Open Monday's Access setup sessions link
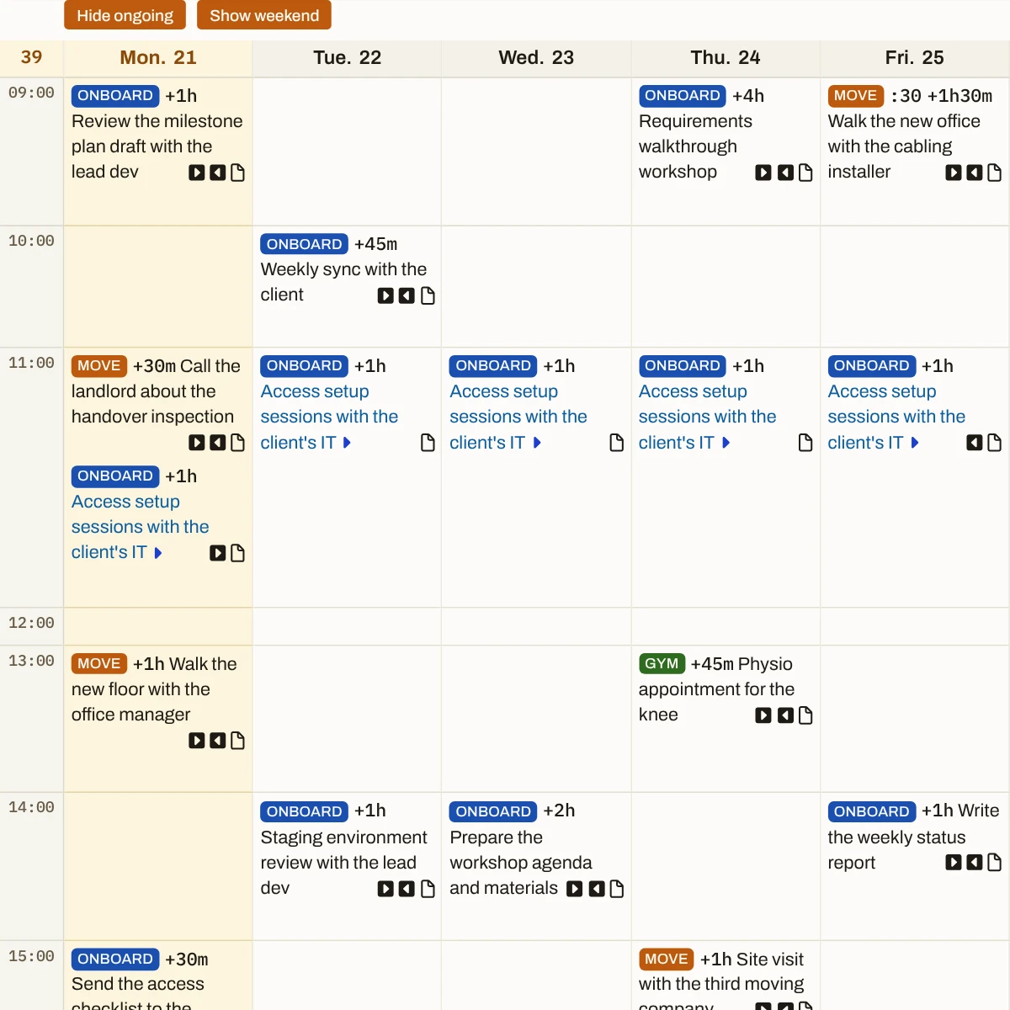The width and height of the screenshot is (1010, 1010). [x=140, y=527]
